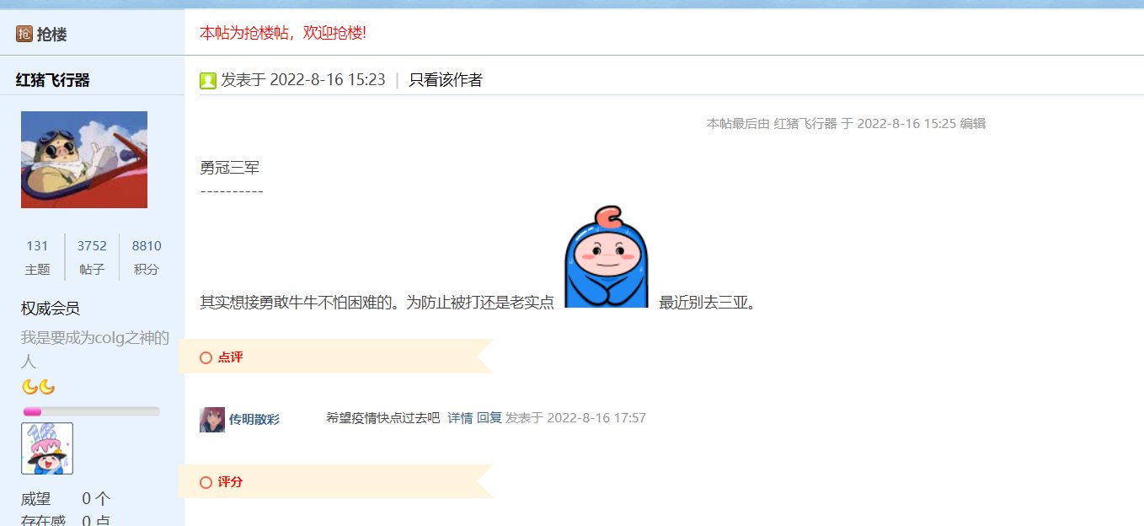Click the 抢楼 icon in sidebar header
Viewport: 1144px width, 526px height.
pyautogui.click(x=24, y=34)
